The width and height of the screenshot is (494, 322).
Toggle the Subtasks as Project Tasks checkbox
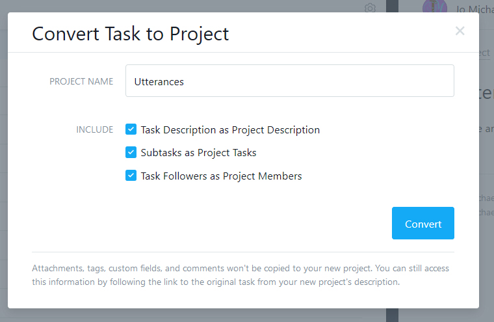pyautogui.click(x=131, y=153)
